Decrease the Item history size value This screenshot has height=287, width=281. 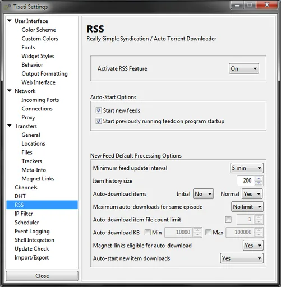click(x=259, y=183)
